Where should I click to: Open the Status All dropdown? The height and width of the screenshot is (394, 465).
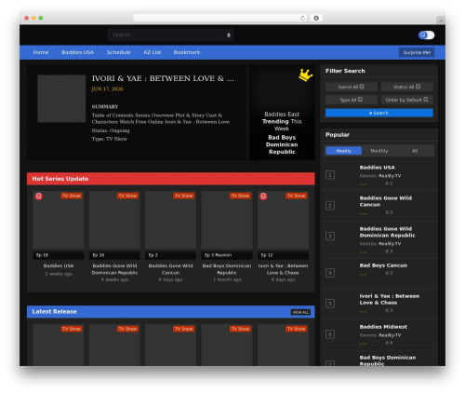[406, 87]
